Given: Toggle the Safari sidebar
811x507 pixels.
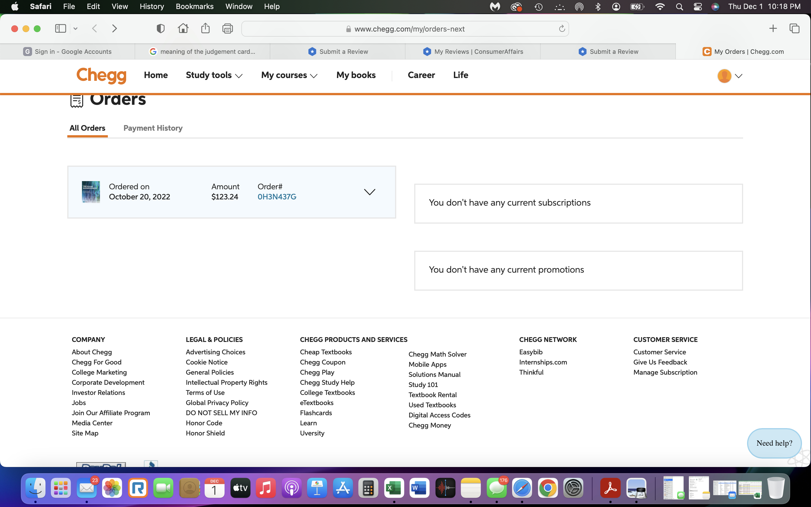Looking at the screenshot, I should pyautogui.click(x=60, y=28).
